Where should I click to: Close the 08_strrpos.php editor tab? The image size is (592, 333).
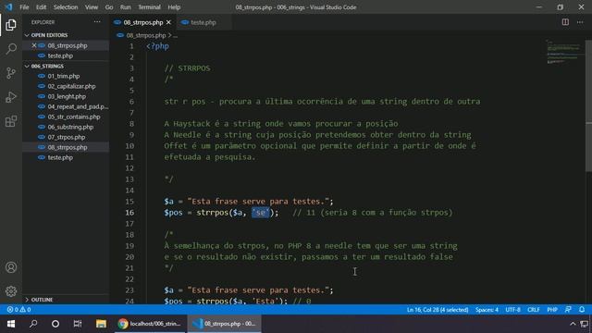[168, 22]
